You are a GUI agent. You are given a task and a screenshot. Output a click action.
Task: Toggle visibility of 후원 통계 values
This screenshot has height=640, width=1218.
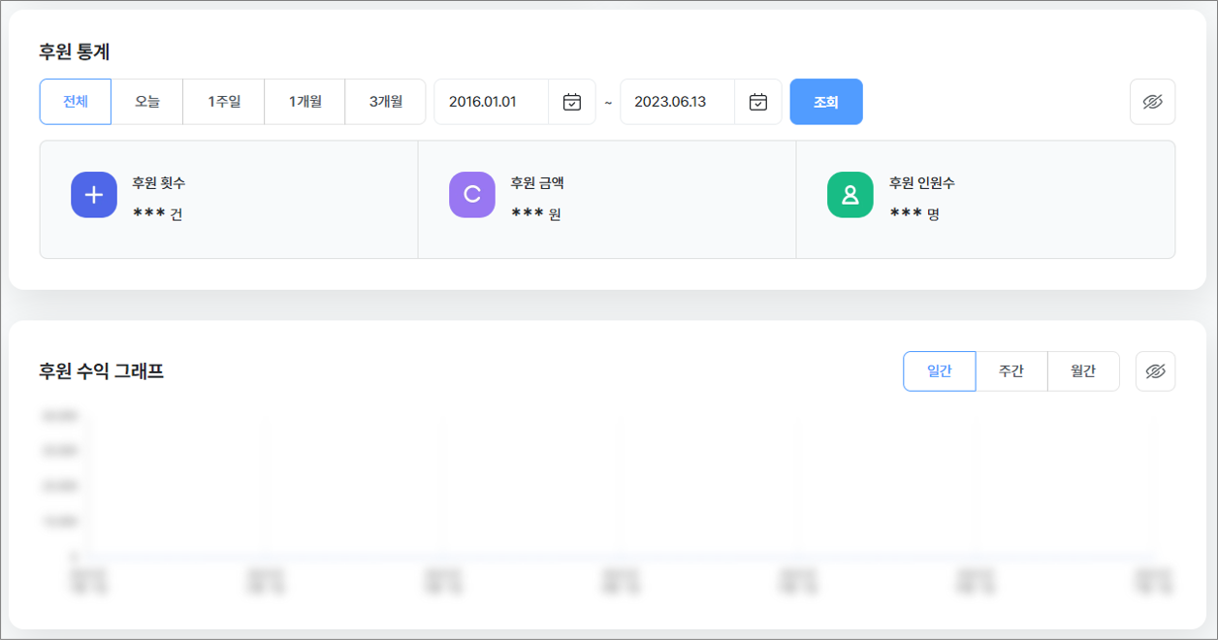1152,102
